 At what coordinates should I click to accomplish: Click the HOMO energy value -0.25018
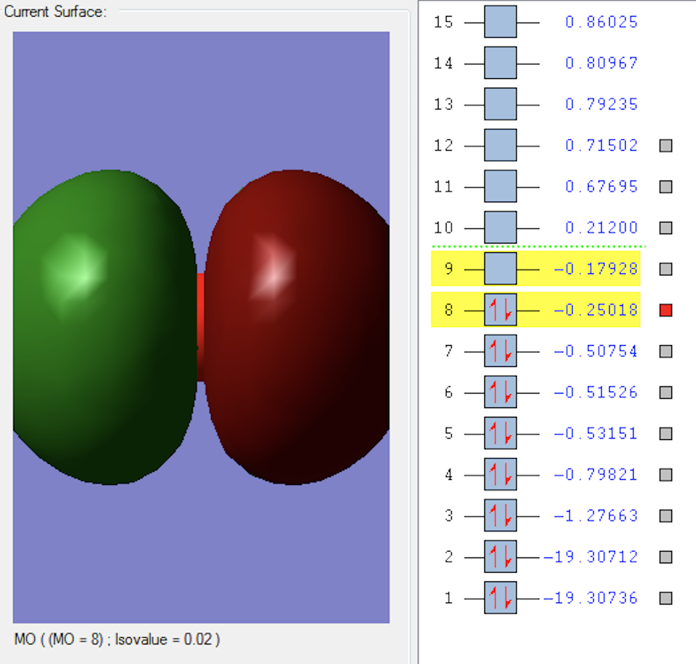click(596, 310)
